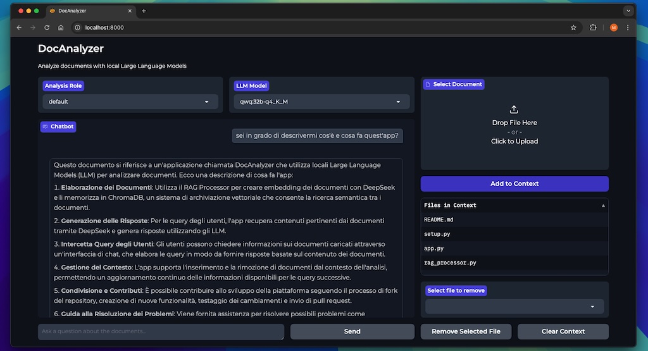Click the Select Document file icon

click(x=428, y=84)
